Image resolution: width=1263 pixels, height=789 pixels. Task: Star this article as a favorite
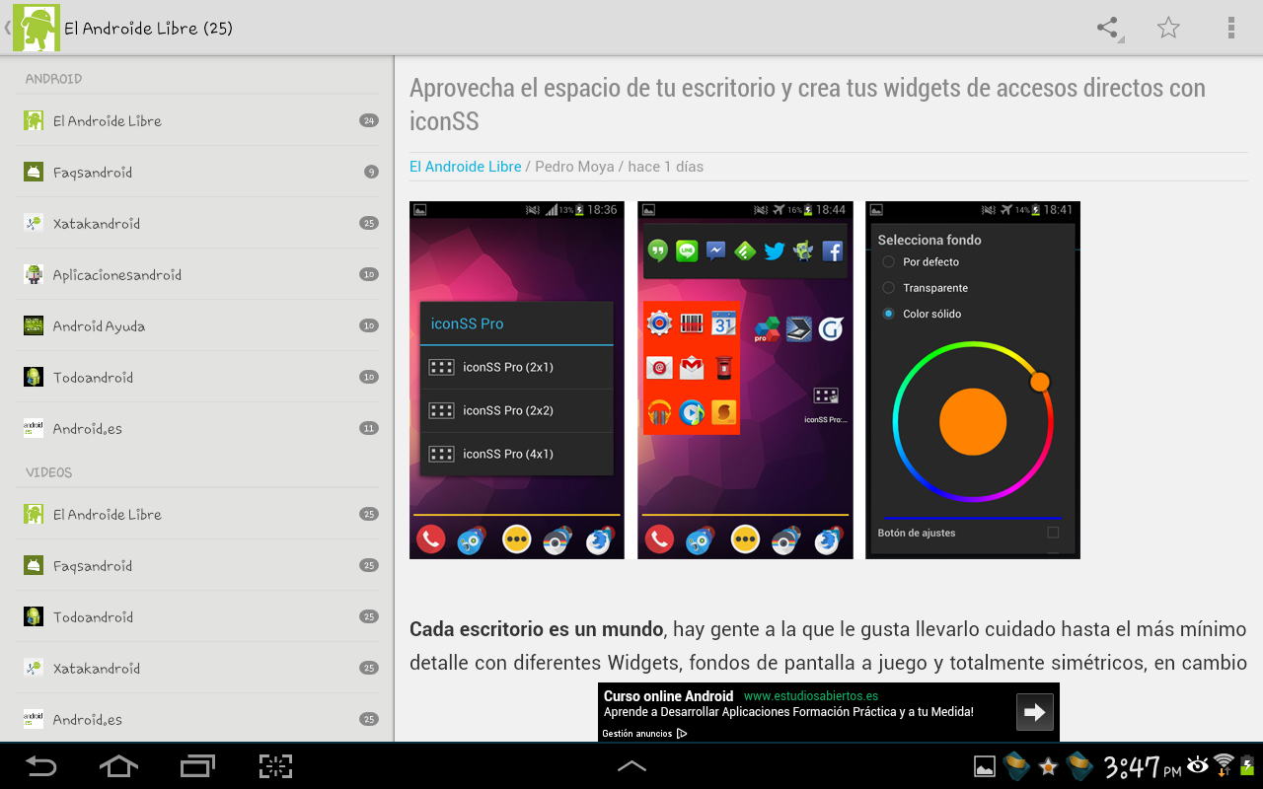click(1168, 28)
